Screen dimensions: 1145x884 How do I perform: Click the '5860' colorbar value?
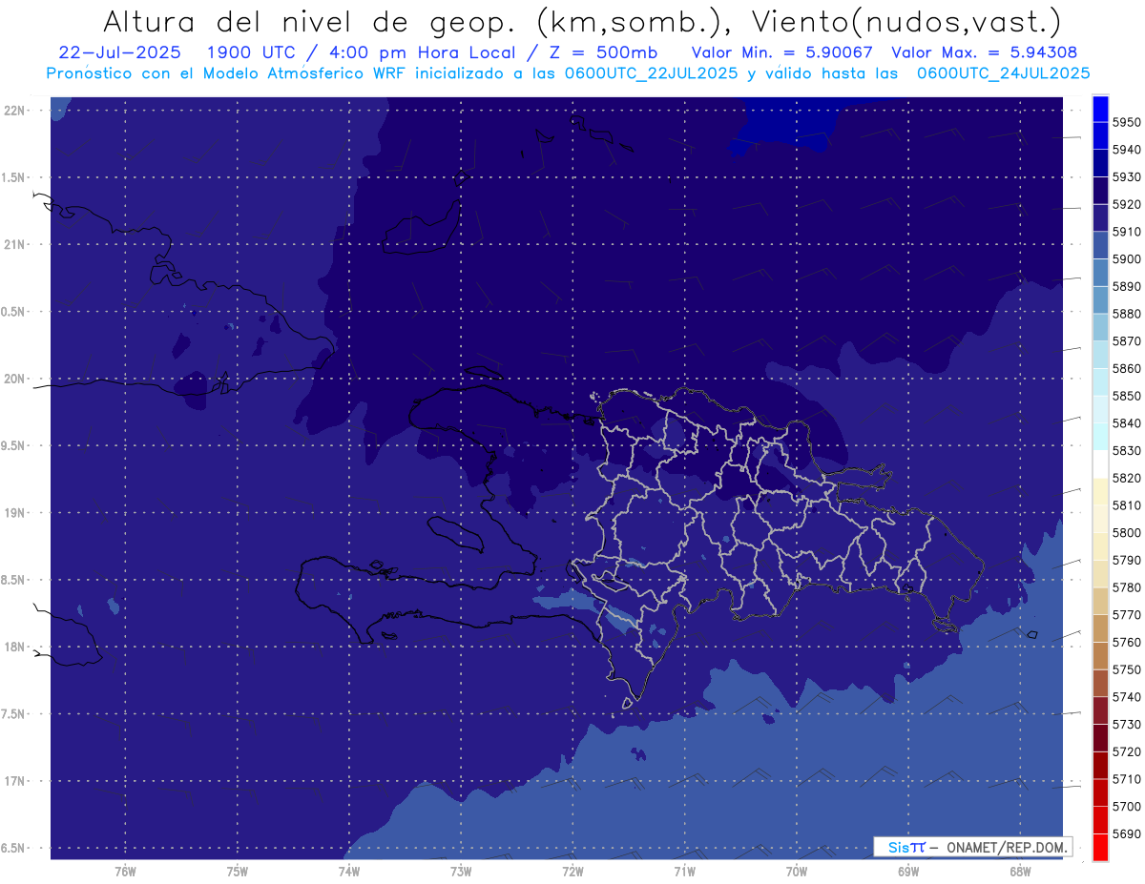[x=1126, y=368]
